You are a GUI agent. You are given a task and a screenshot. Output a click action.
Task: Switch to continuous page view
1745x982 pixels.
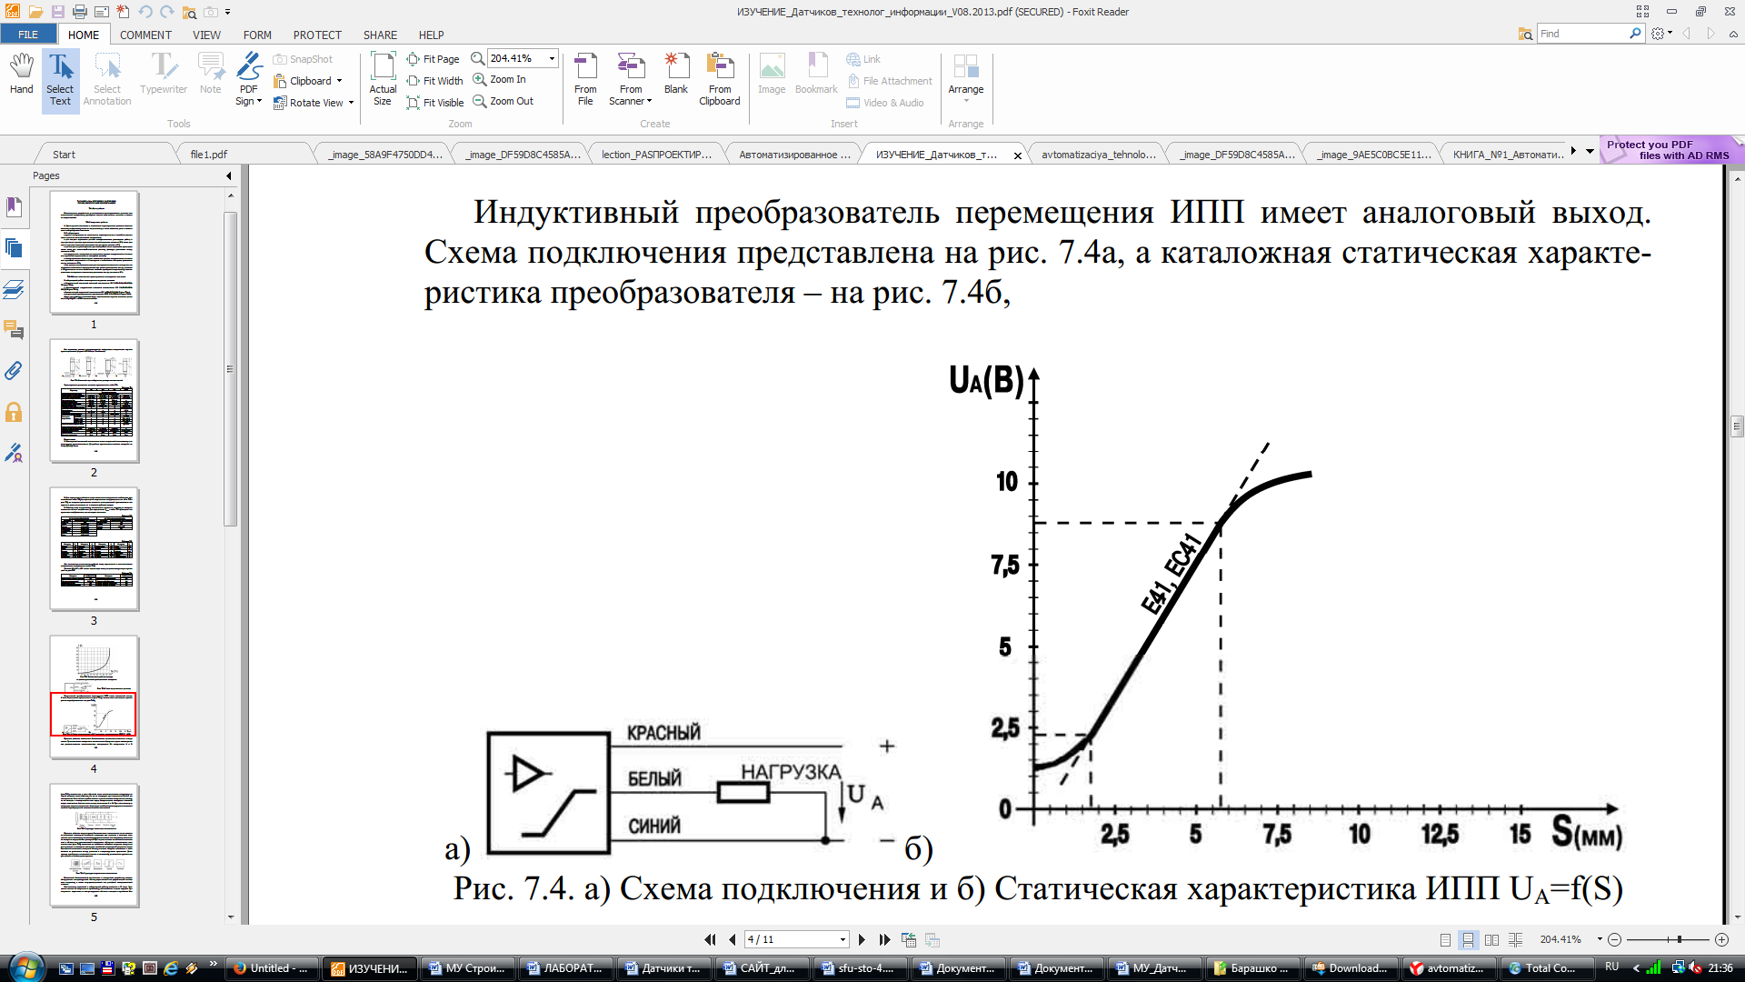tap(1468, 939)
